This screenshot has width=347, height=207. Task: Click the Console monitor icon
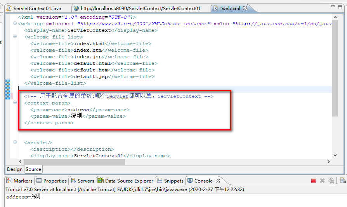pos(190,181)
